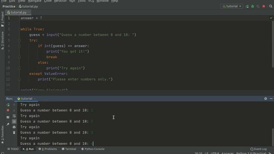Open the Project tool window sidebar
The height and width of the screenshot is (154, 274).
3,19
